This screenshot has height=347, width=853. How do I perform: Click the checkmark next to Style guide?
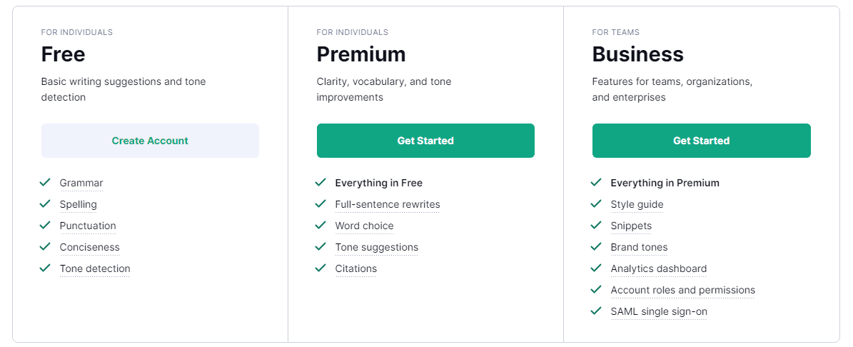(596, 204)
